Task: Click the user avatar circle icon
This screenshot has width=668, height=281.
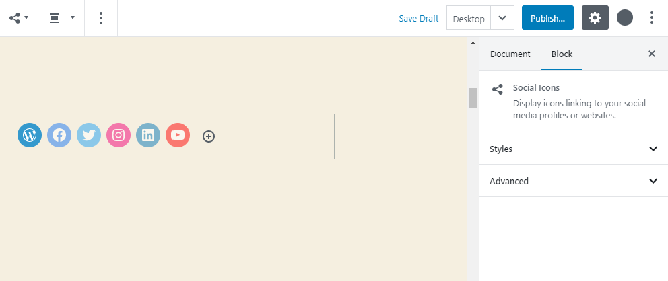Action: (625, 18)
